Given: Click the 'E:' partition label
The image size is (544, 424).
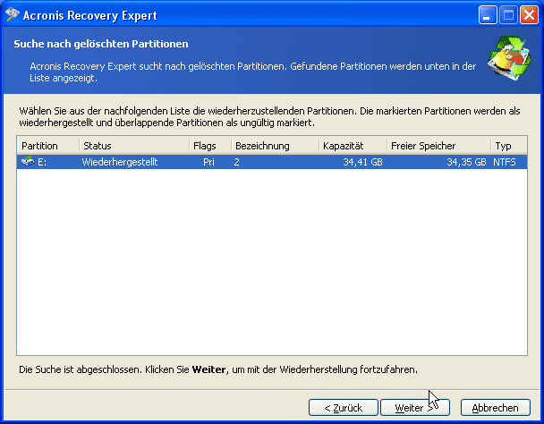Looking at the screenshot, I should pyautogui.click(x=42, y=162).
